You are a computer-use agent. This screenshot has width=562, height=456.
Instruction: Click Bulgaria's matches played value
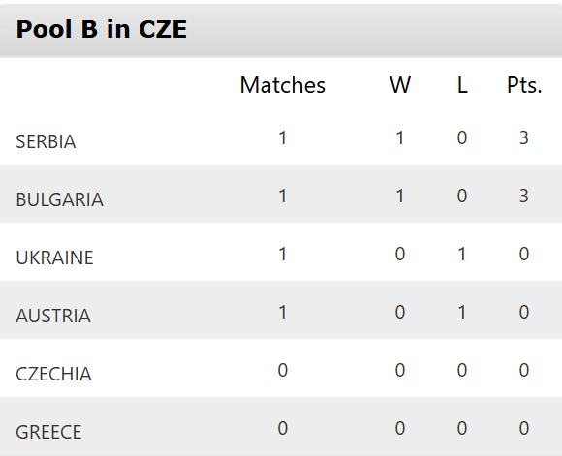click(282, 196)
